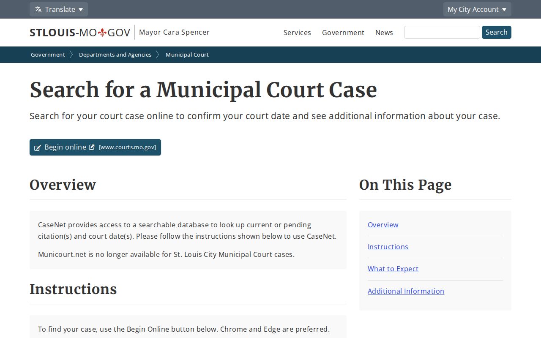Go to Municipal Court breadcrumb
The height and width of the screenshot is (338, 541).
coord(187,55)
